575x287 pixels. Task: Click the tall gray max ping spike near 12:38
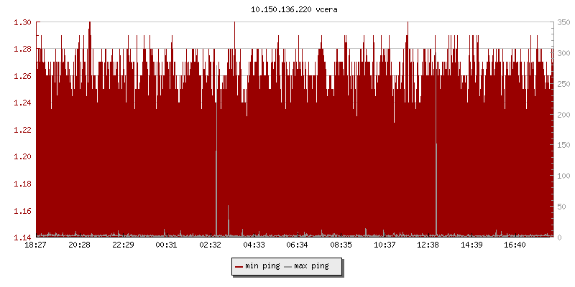click(436, 187)
